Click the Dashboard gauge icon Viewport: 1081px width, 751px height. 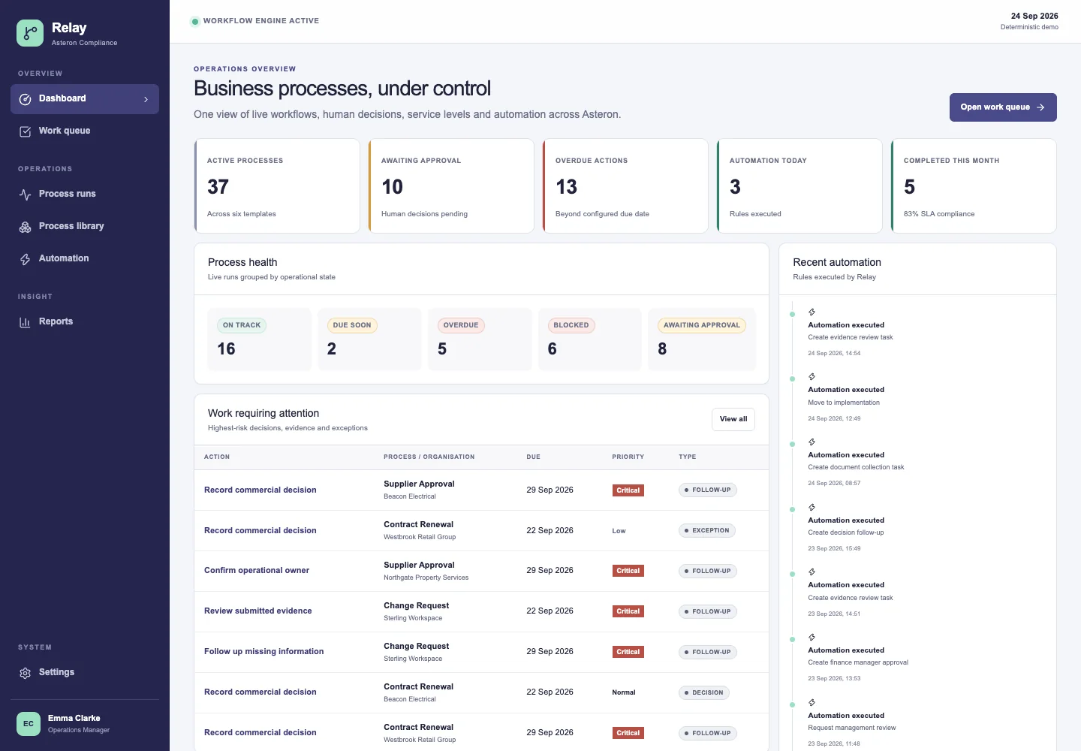[25, 99]
